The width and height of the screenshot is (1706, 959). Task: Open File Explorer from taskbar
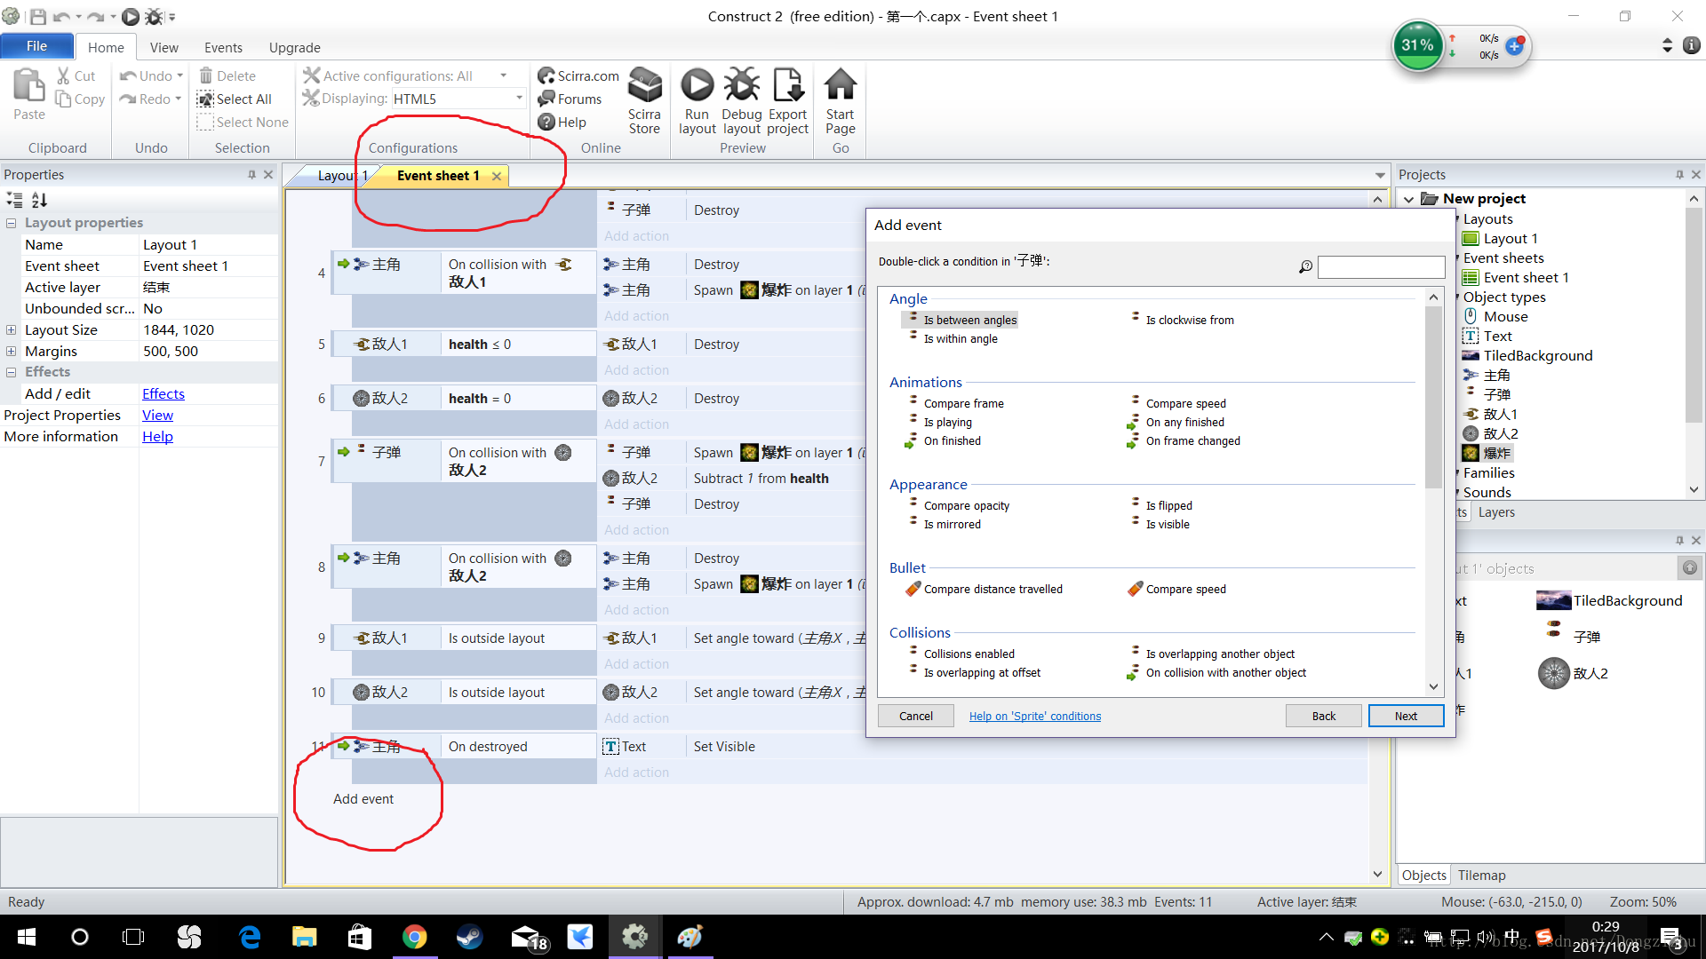point(304,937)
